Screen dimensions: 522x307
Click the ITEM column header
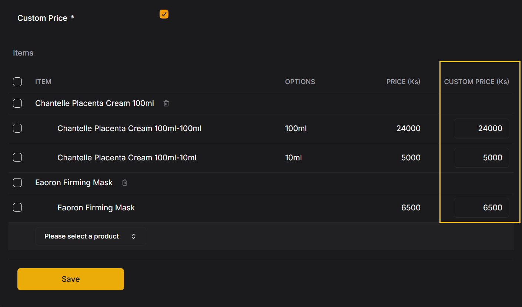(x=43, y=82)
